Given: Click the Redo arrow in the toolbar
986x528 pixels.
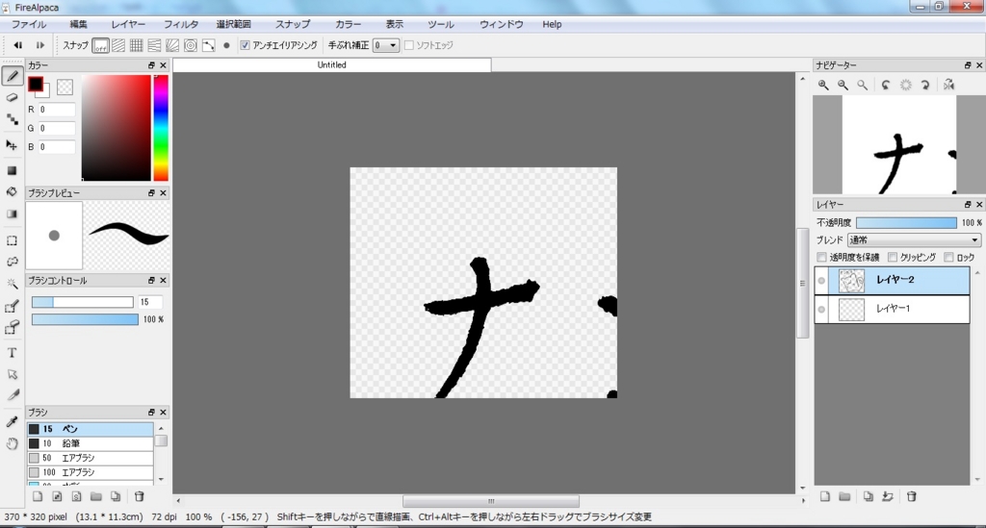Looking at the screenshot, I should 39,45.
